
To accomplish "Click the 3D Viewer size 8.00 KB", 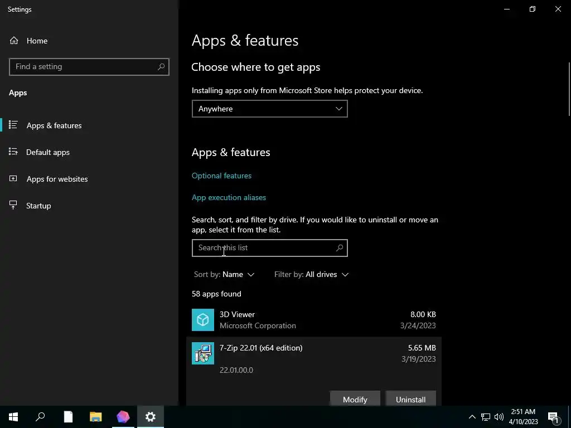I will 423,314.
